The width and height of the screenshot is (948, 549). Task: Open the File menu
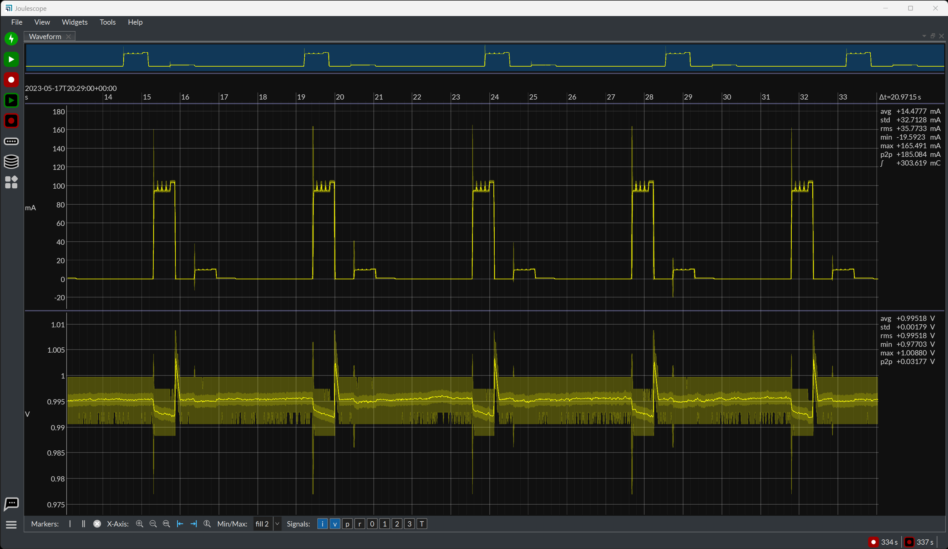(17, 22)
